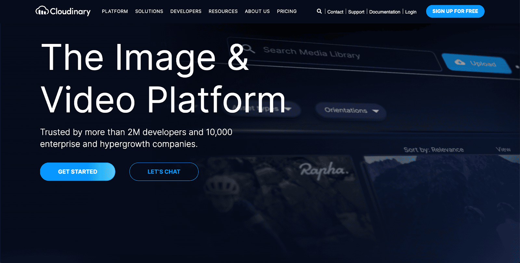This screenshot has height=263, width=520.
Task: Open the ABOUT US menu
Action: (x=257, y=11)
